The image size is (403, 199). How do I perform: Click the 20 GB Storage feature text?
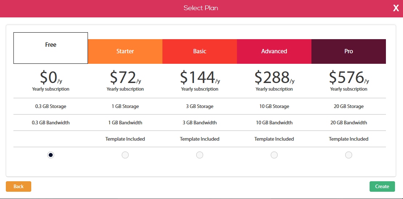(348, 106)
